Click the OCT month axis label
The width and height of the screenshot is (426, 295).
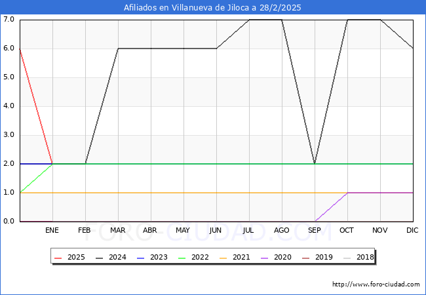tap(347, 230)
